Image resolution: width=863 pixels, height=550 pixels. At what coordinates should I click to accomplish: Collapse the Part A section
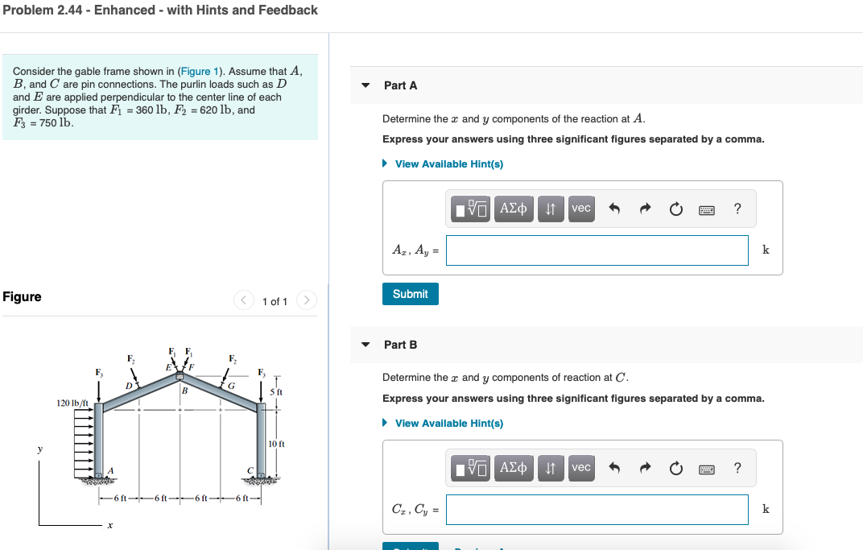tap(365, 85)
